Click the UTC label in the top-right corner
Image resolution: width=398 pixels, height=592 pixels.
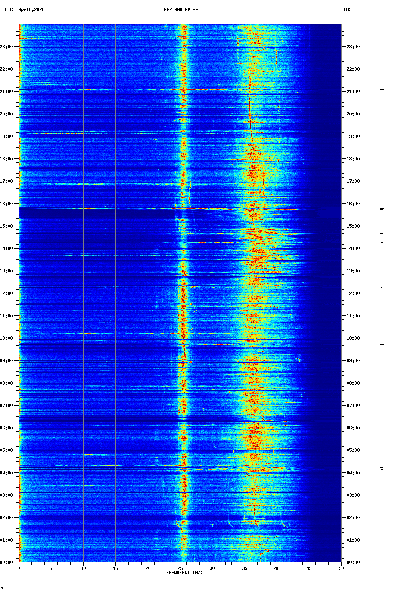[x=346, y=10]
